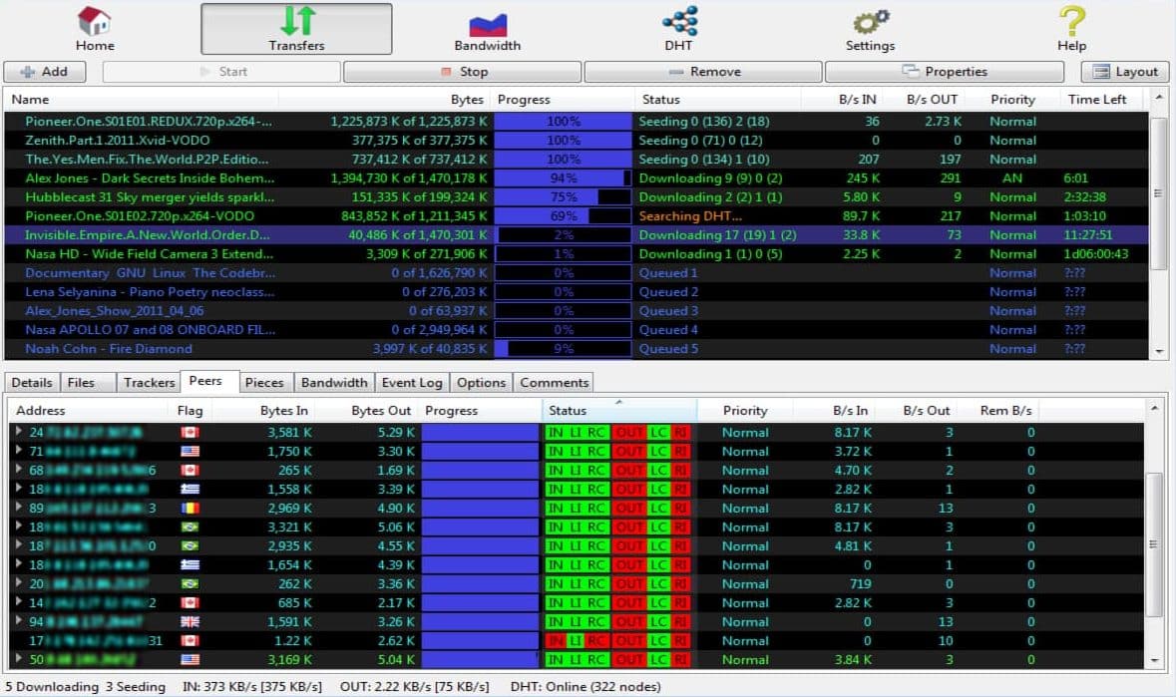Open the Home section icon
Viewport: 1176px width, 697px height.
(x=95, y=22)
